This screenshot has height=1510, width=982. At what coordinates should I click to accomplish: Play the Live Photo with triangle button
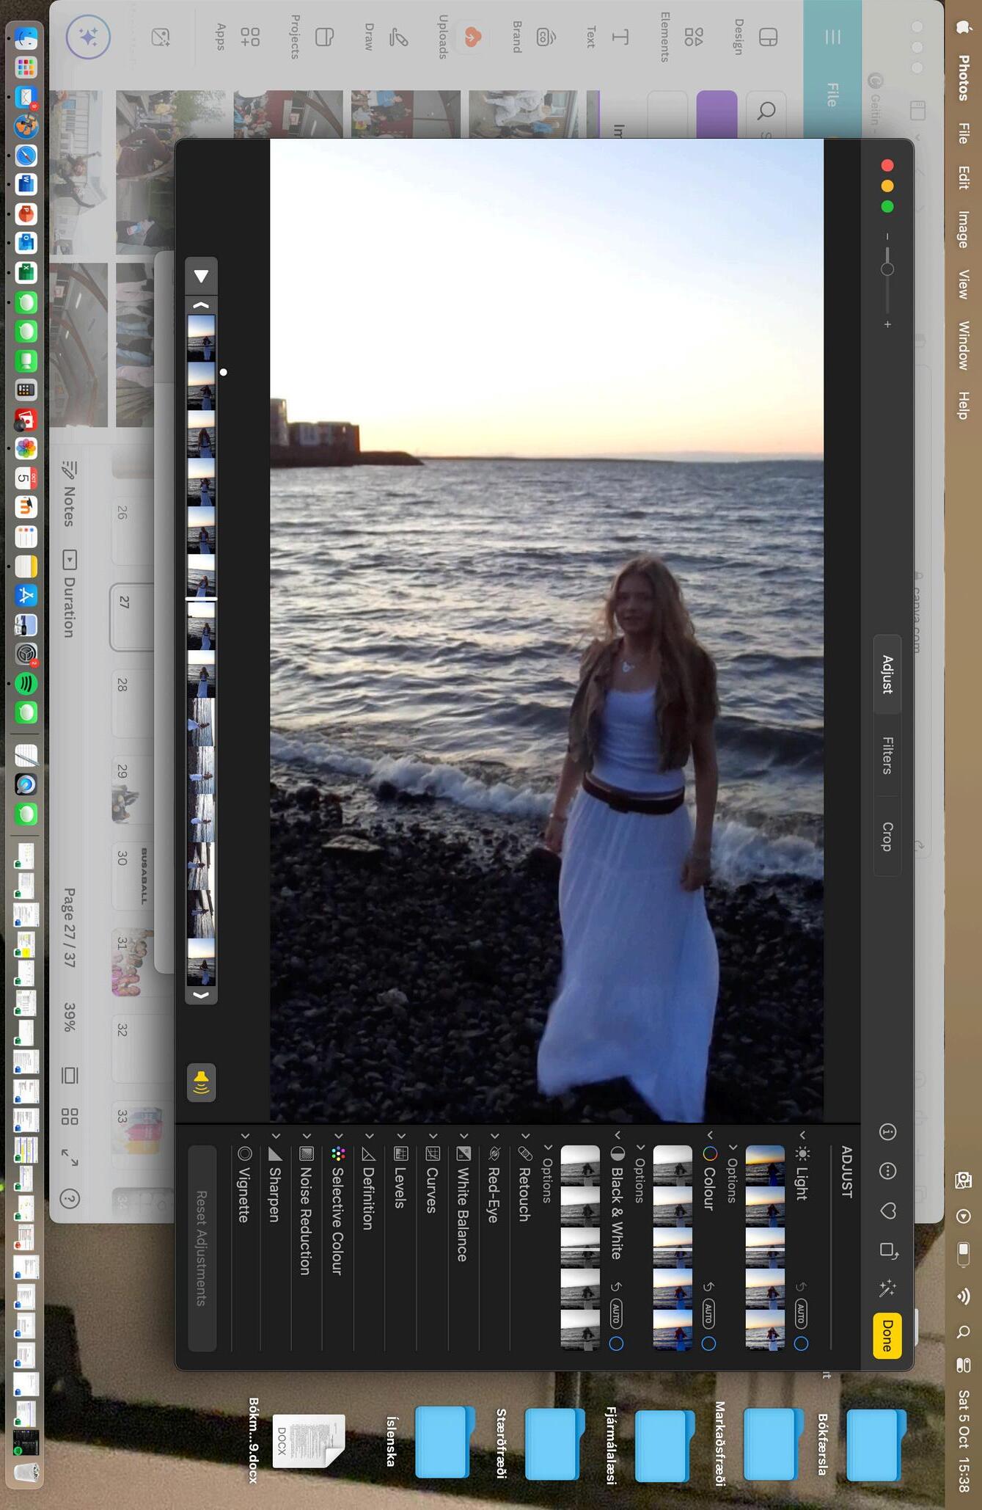[x=201, y=276]
